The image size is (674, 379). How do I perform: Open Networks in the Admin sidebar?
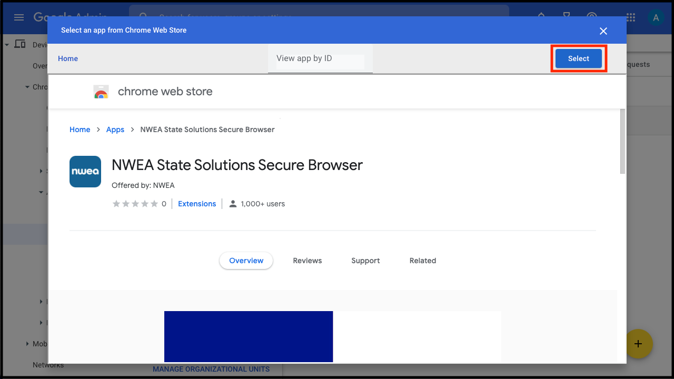[x=48, y=365]
